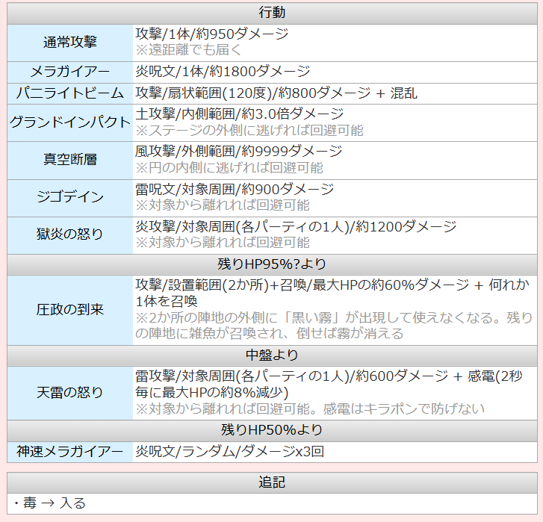Select the 圧政の到来 label cell
543x522 pixels.
tap(70, 310)
